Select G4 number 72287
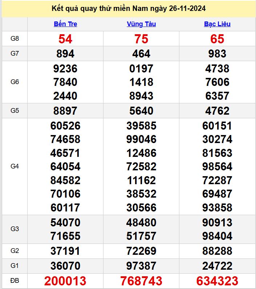Screen dimensions: 256x289 (x=217, y=180)
